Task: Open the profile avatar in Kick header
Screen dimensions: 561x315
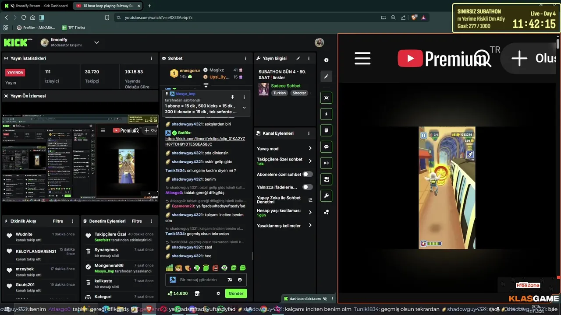Action: point(319,42)
